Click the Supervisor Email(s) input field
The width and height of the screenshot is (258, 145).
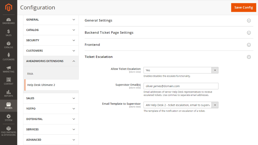click(x=181, y=86)
